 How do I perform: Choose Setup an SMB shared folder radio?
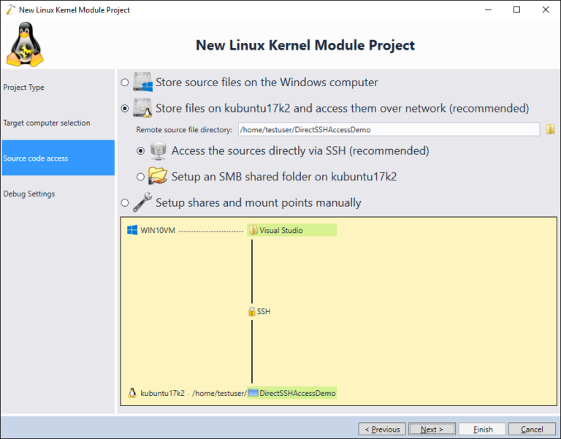point(140,177)
